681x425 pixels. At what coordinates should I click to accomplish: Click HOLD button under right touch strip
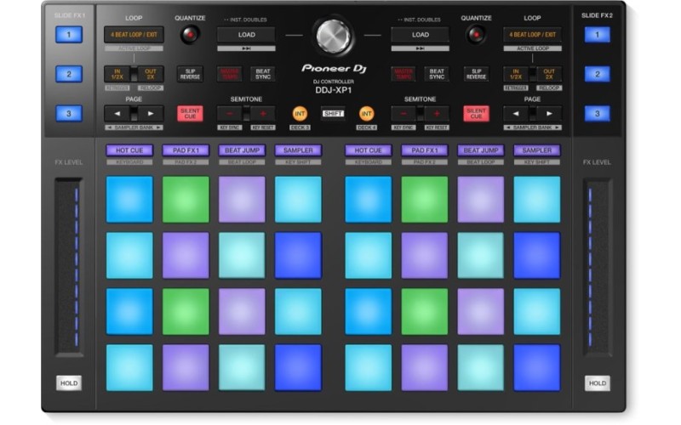(598, 383)
